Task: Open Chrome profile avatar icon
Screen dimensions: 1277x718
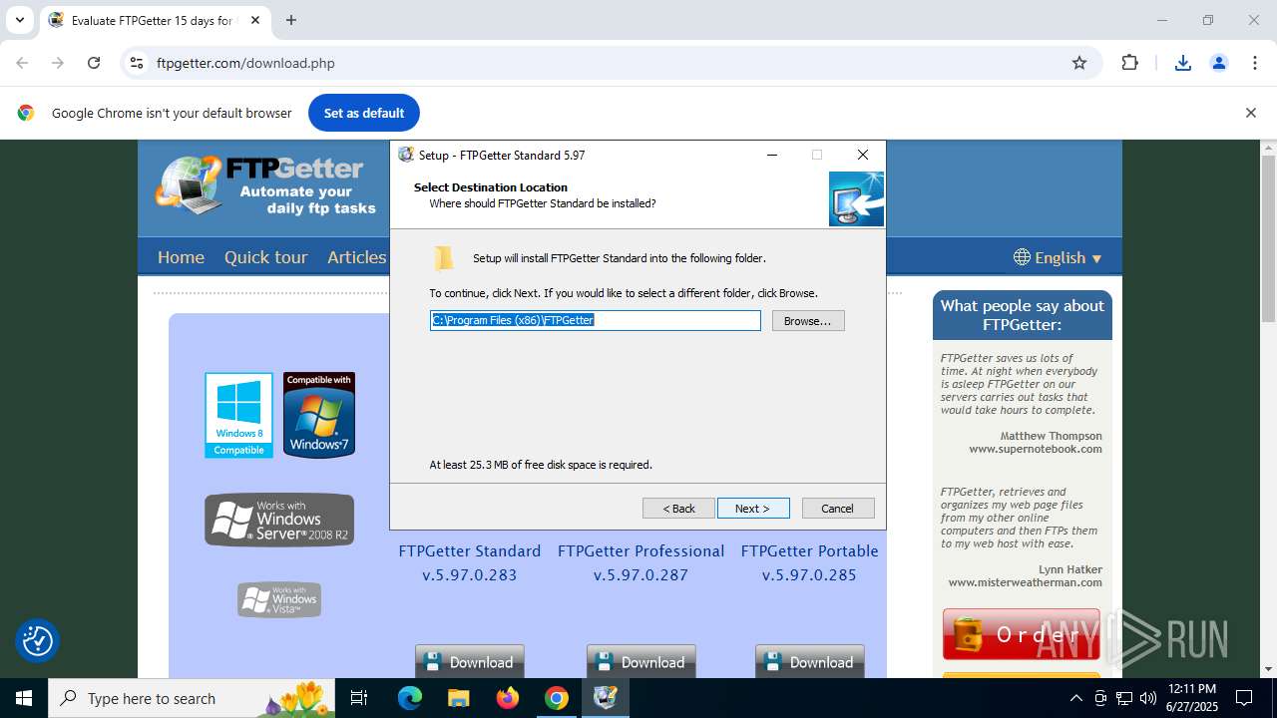Action: (x=1219, y=63)
